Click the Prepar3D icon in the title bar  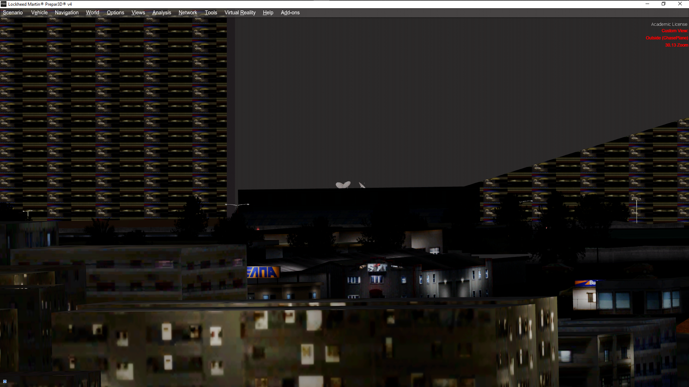pyautogui.click(x=4, y=4)
